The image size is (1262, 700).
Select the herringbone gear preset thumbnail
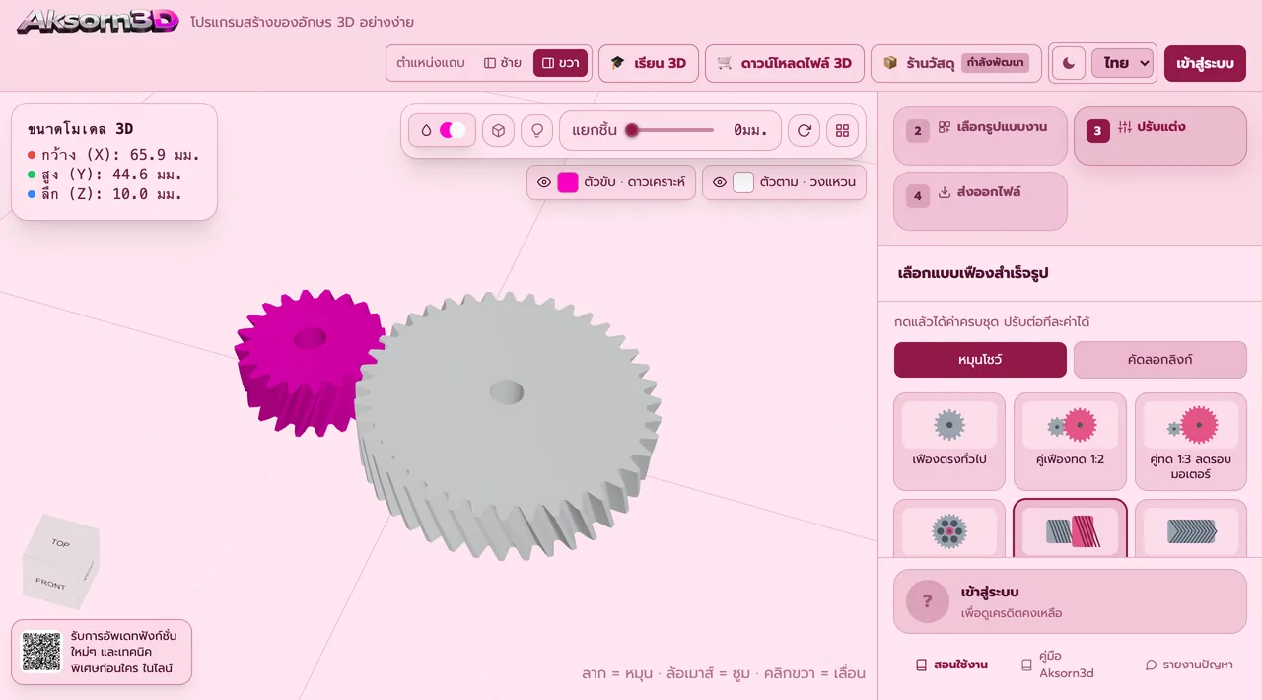tap(1191, 530)
